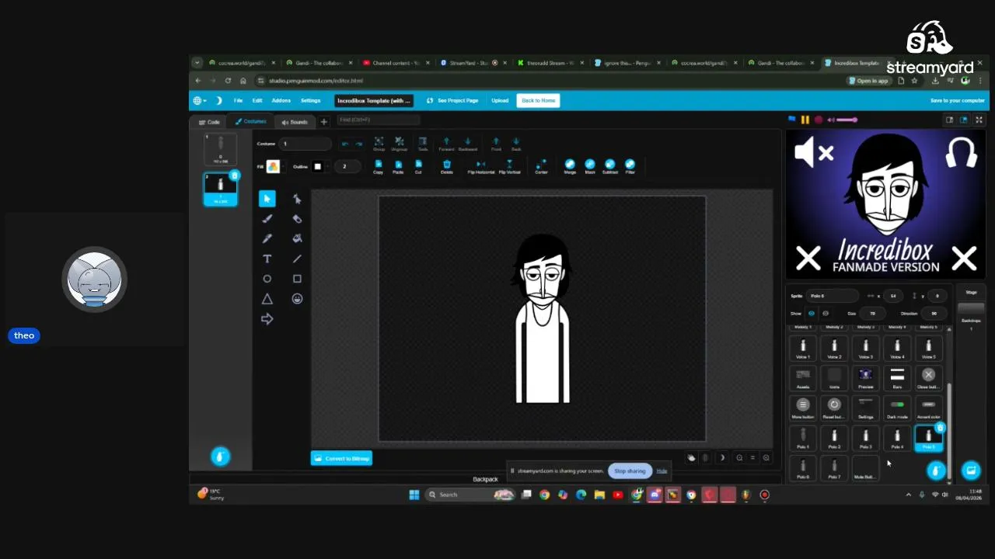Switch to small stage layout
Screen dimensions: 995x559
[949, 120]
